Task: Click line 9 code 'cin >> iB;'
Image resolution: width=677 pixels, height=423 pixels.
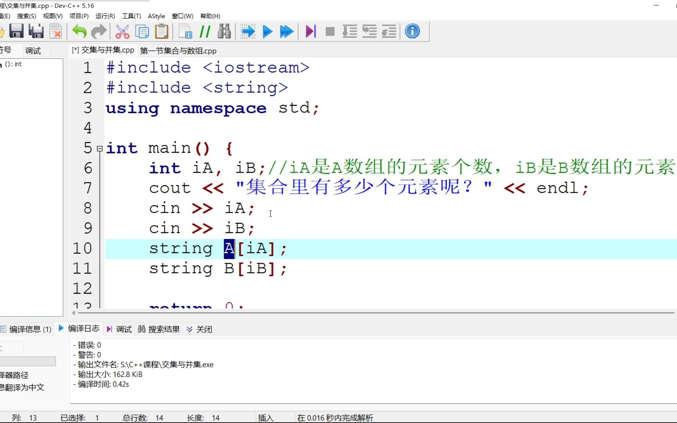Action: (x=202, y=228)
